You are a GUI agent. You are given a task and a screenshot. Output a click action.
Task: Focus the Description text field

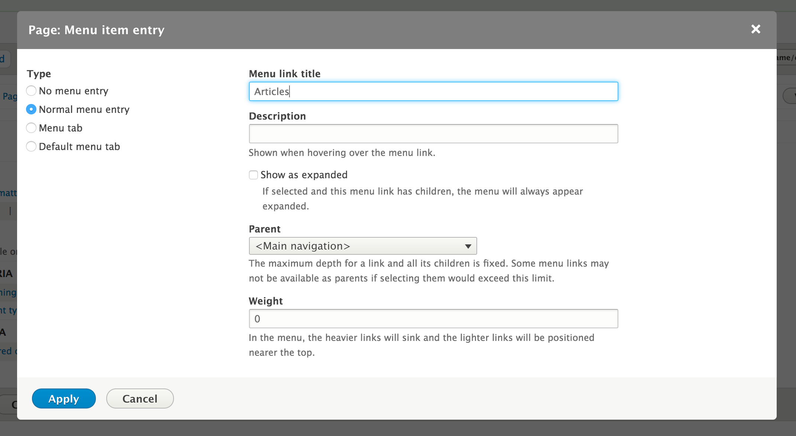pyautogui.click(x=433, y=134)
